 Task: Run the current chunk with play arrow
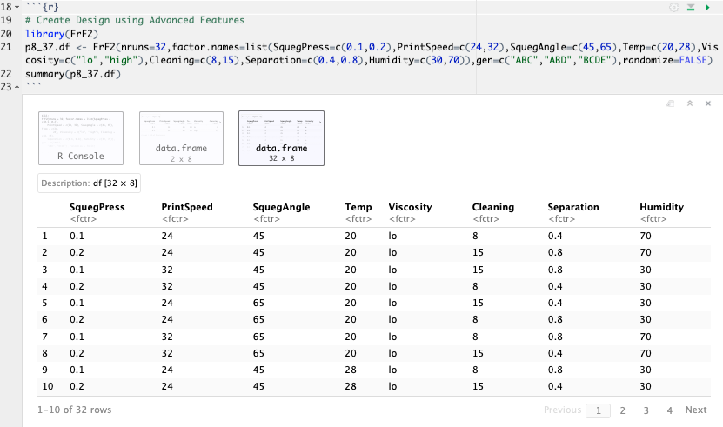tap(706, 7)
